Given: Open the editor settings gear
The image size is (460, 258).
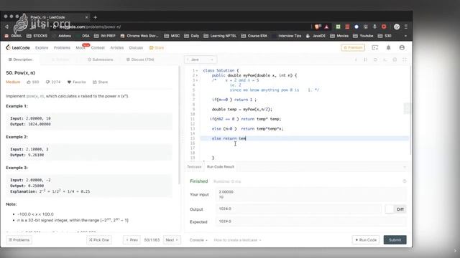Looking at the screenshot, I should pyautogui.click(x=395, y=59).
